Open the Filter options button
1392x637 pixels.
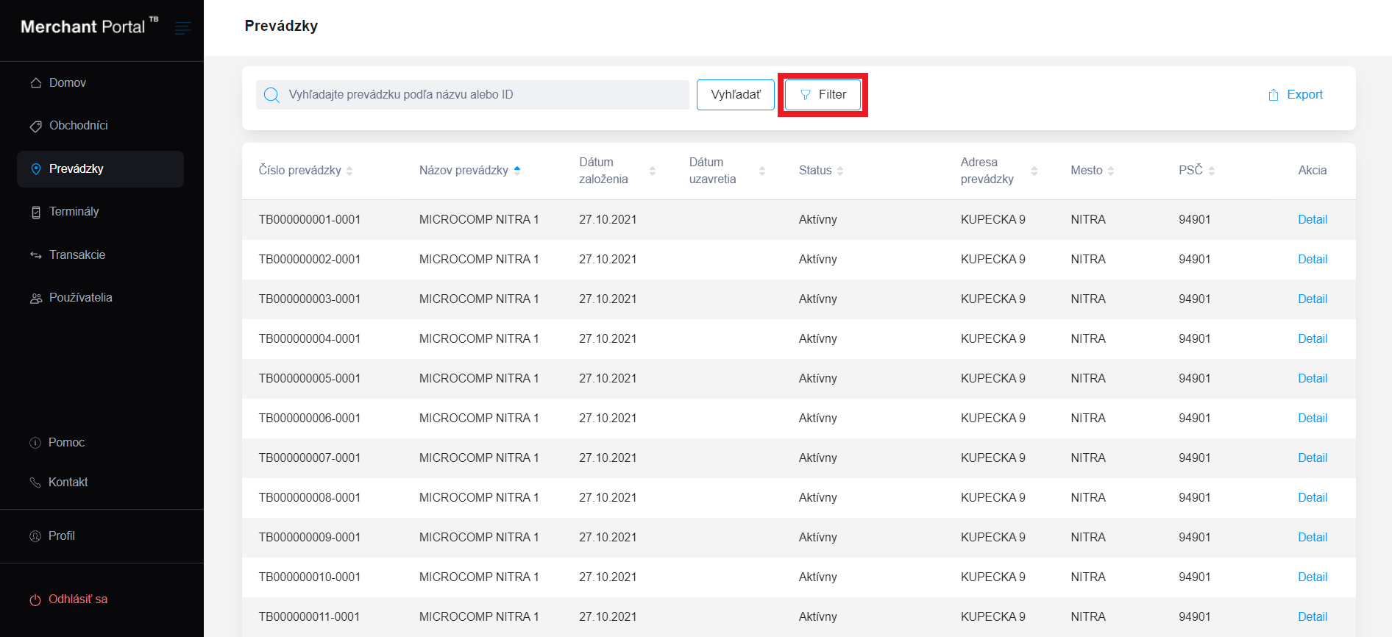823,95
